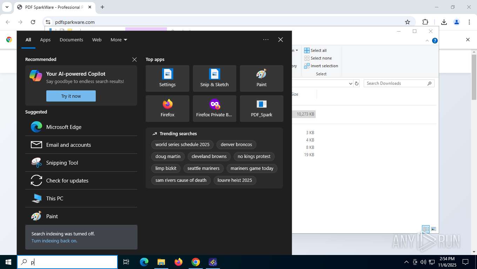Open Chrome downloads
This screenshot has width=477, height=269.
444,22
